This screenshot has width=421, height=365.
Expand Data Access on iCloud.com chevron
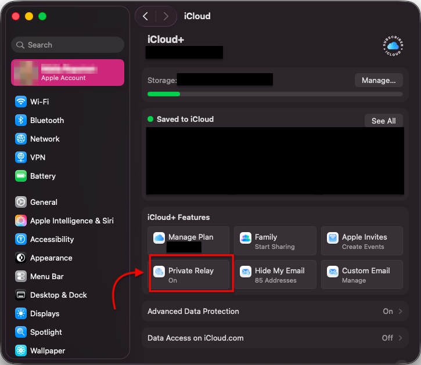tap(400, 338)
